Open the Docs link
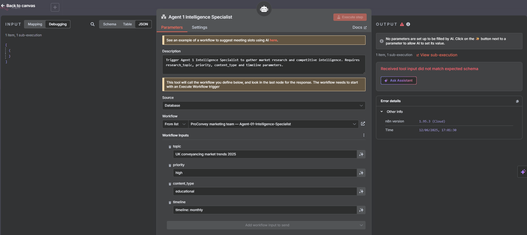 359,27
